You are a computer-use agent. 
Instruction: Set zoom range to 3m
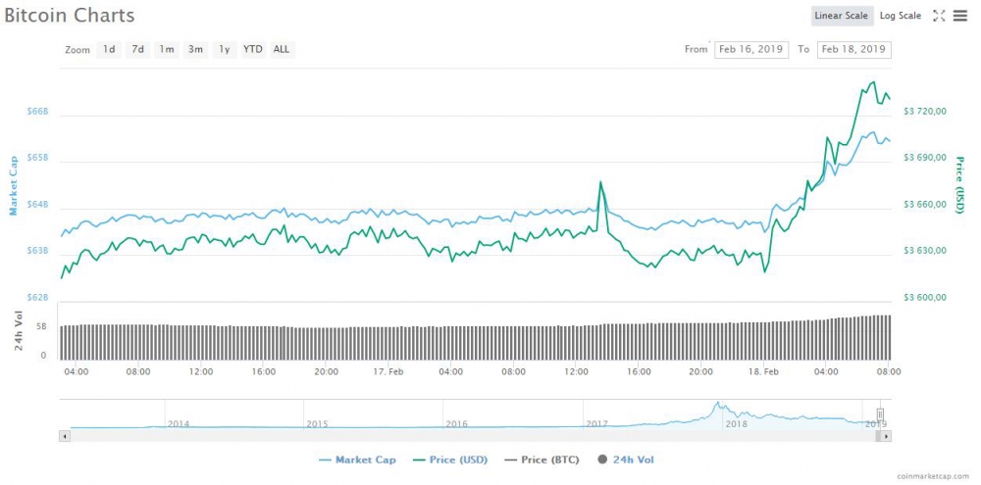point(195,49)
